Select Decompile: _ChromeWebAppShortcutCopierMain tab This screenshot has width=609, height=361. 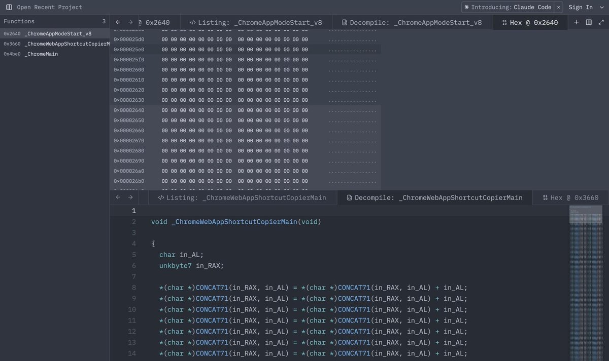(x=434, y=197)
